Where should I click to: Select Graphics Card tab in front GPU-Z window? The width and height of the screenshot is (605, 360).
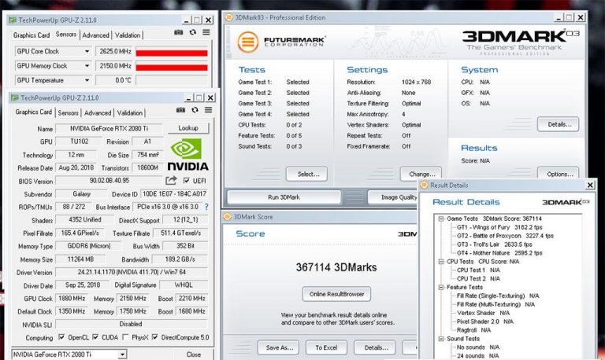point(34,112)
